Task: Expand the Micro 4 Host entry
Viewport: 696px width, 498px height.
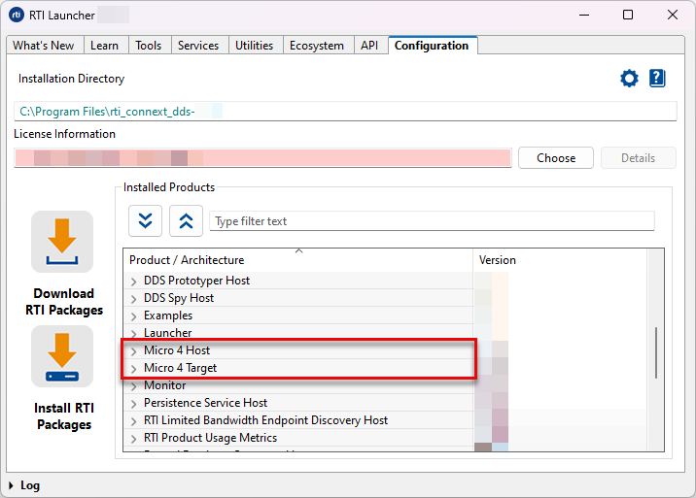Action: [134, 350]
